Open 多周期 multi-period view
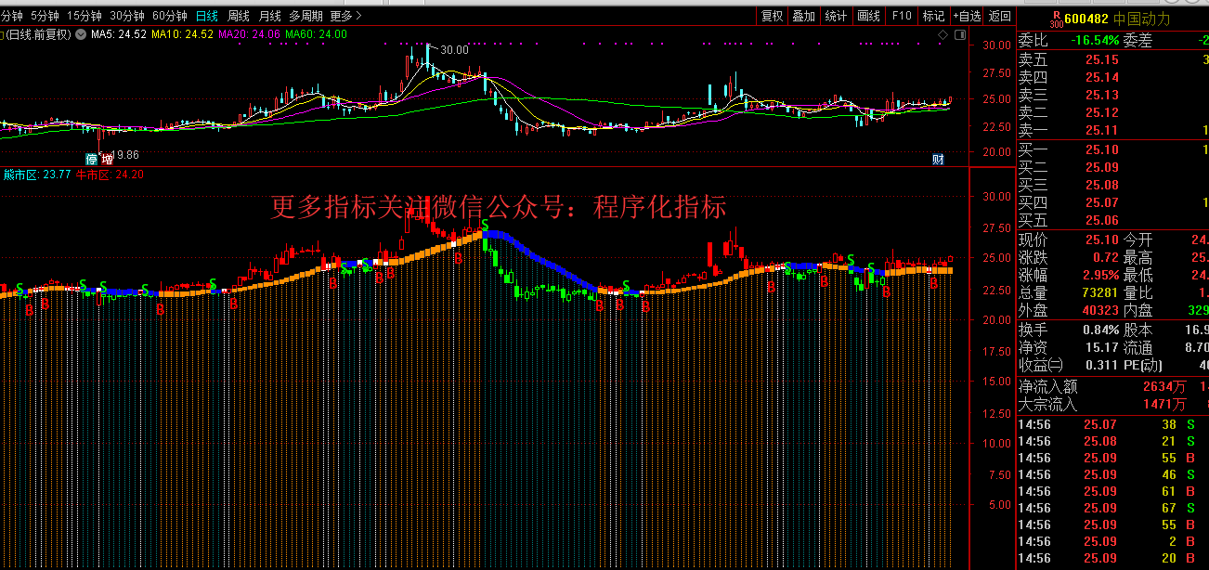This screenshot has width=1209, height=570. click(305, 16)
